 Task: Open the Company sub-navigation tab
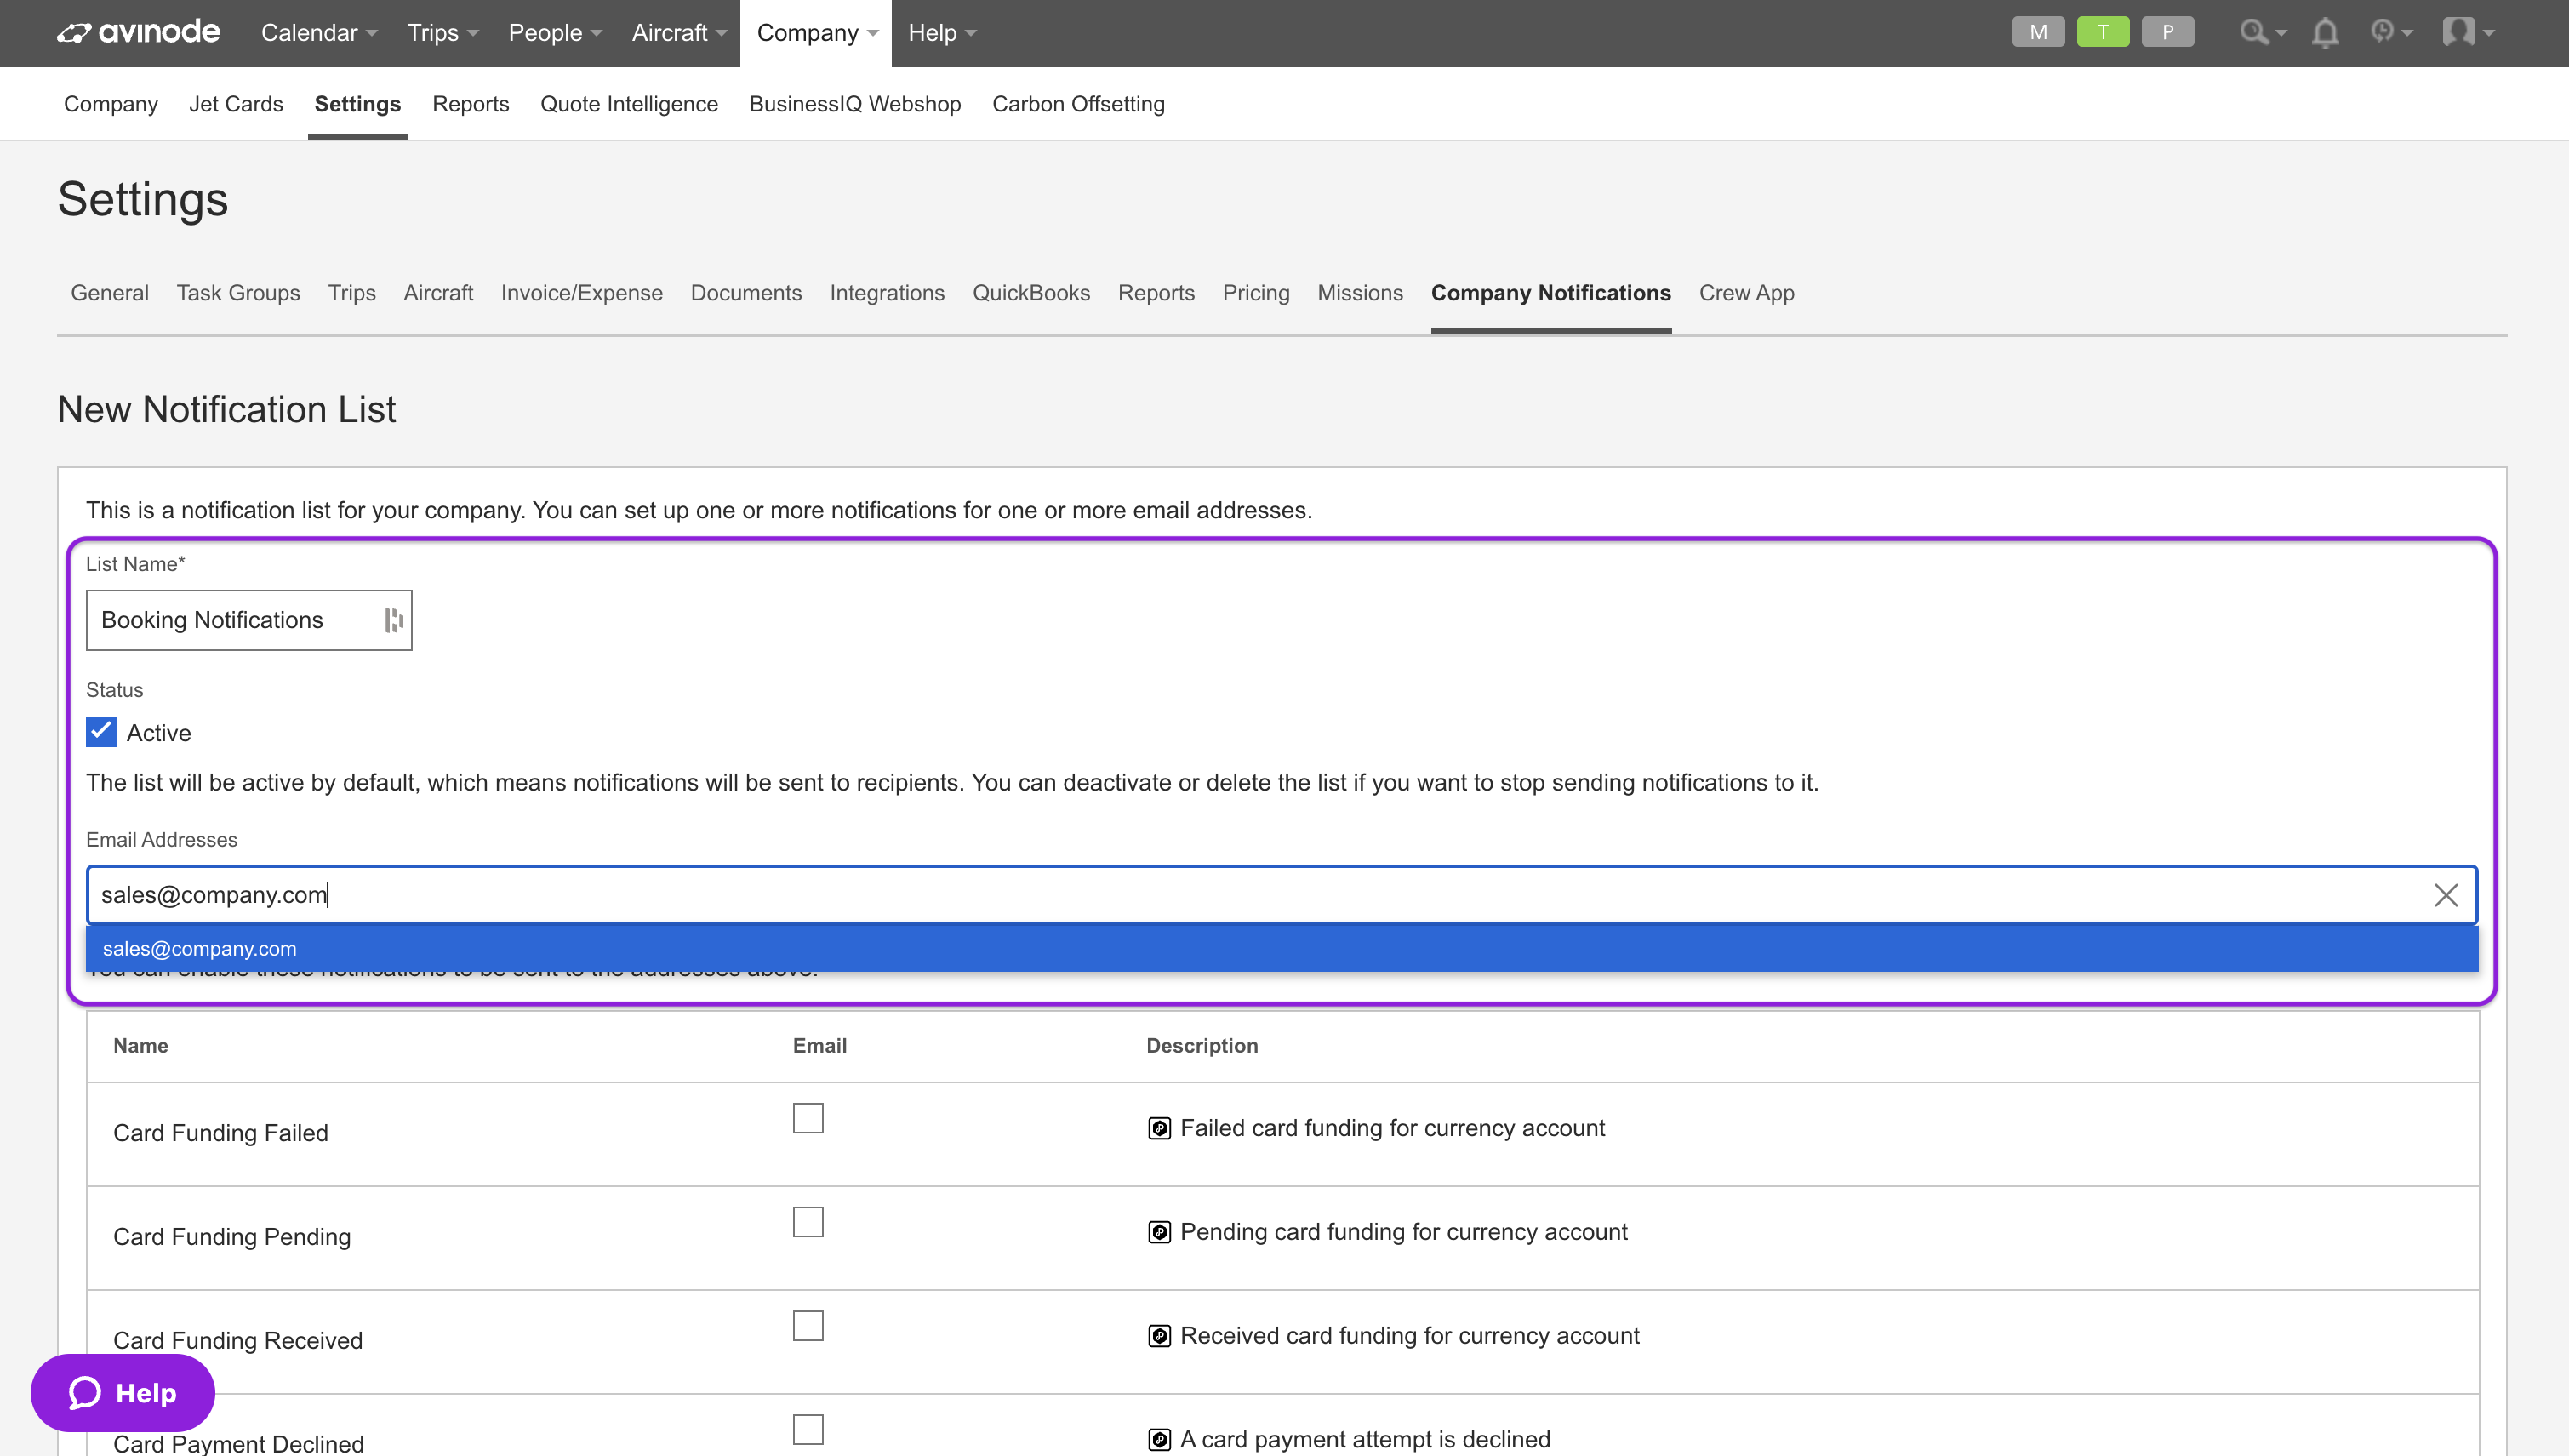point(111,104)
